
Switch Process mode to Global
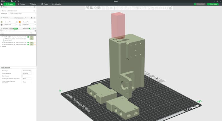tap(11, 29)
